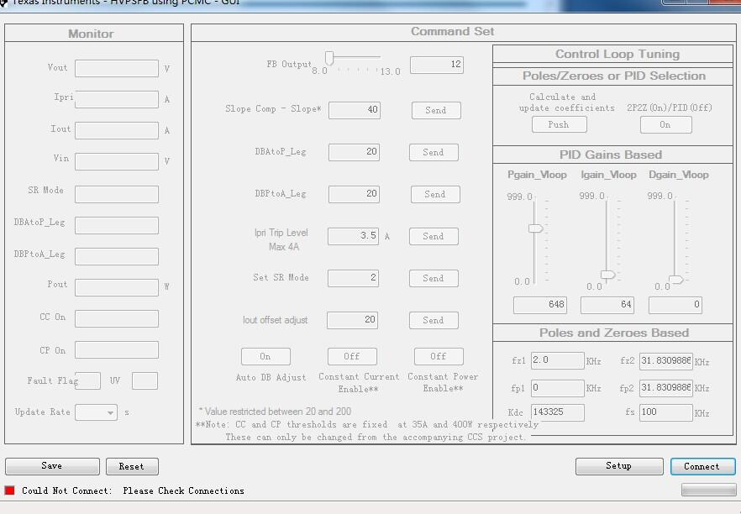Click the Iout offset adjust input field
Screen dimensions: 741x514
(x=352, y=320)
